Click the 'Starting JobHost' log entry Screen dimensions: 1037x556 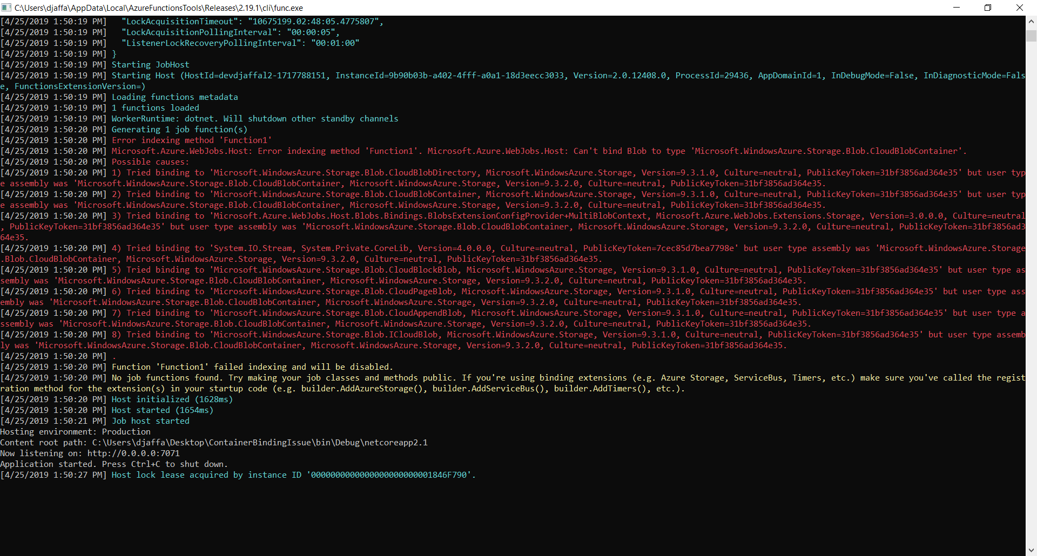pos(150,64)
